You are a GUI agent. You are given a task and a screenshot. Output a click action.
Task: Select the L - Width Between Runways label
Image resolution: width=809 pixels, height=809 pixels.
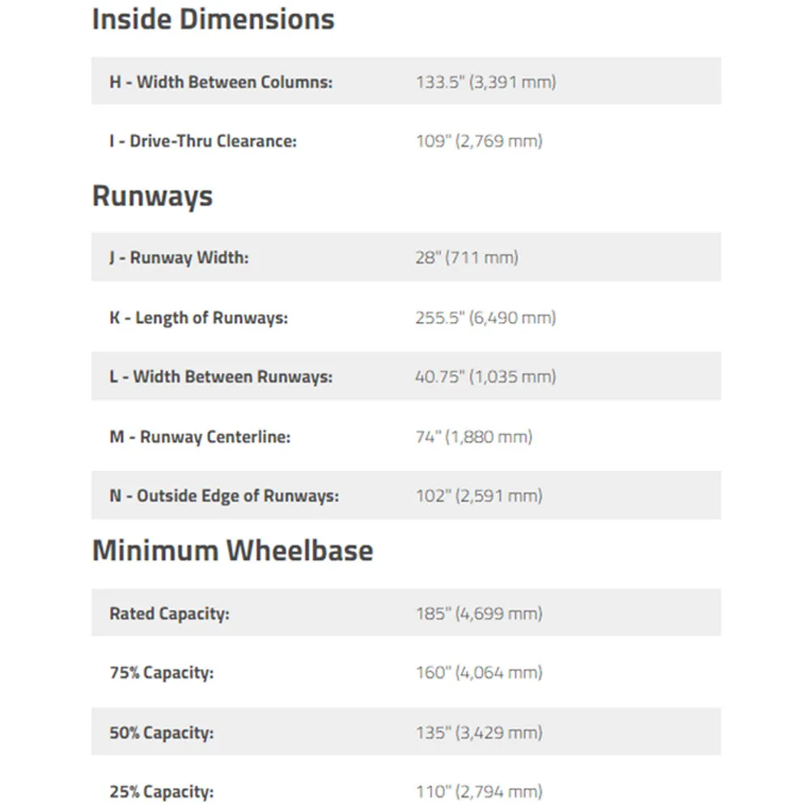(221, 377)
